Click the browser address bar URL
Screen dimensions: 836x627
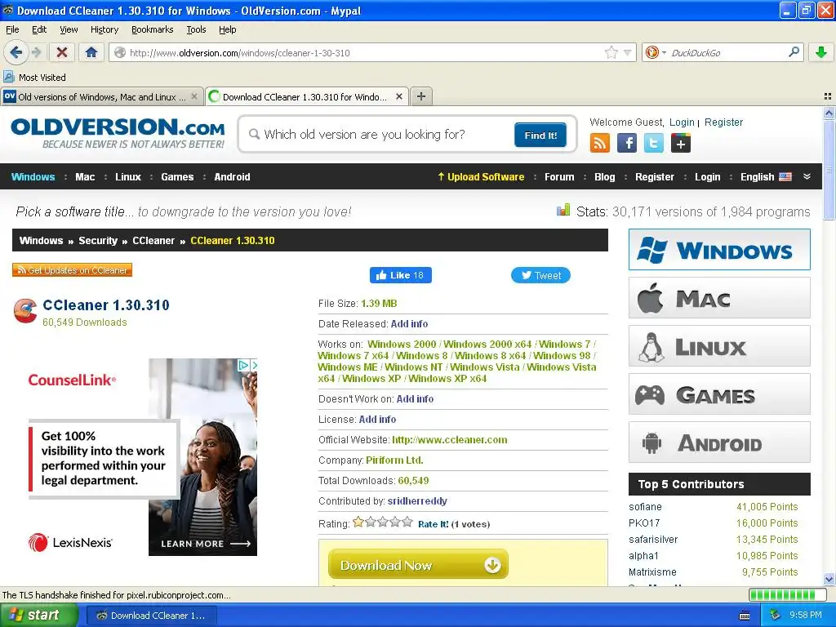[240, 53]
